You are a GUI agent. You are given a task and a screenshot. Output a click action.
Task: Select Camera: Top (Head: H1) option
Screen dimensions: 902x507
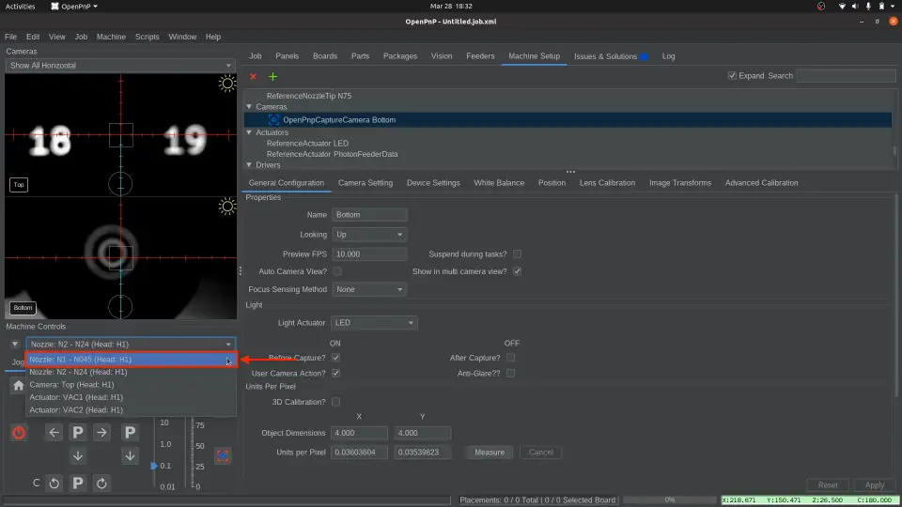click(x=71, y=385)
